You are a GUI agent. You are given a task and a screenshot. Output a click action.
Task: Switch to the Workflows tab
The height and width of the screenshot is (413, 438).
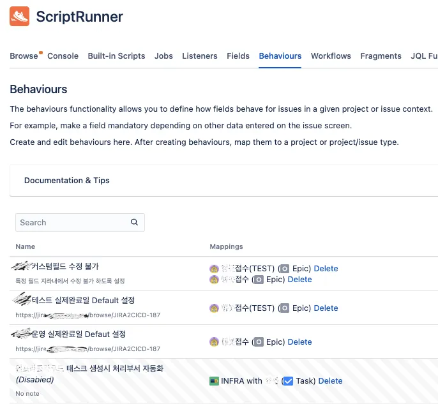[x=331, y=56]
